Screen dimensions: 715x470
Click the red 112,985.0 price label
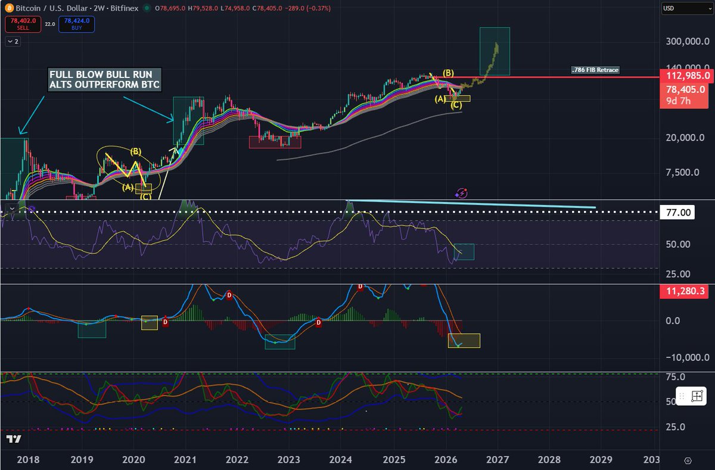pos(686,76)
